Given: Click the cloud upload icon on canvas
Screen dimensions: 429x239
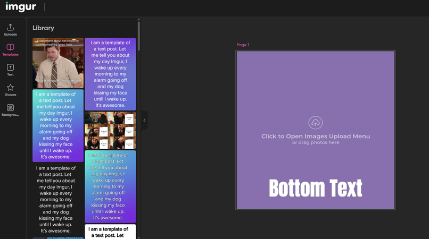Looking at the screenshot, I should pos(316,123).
